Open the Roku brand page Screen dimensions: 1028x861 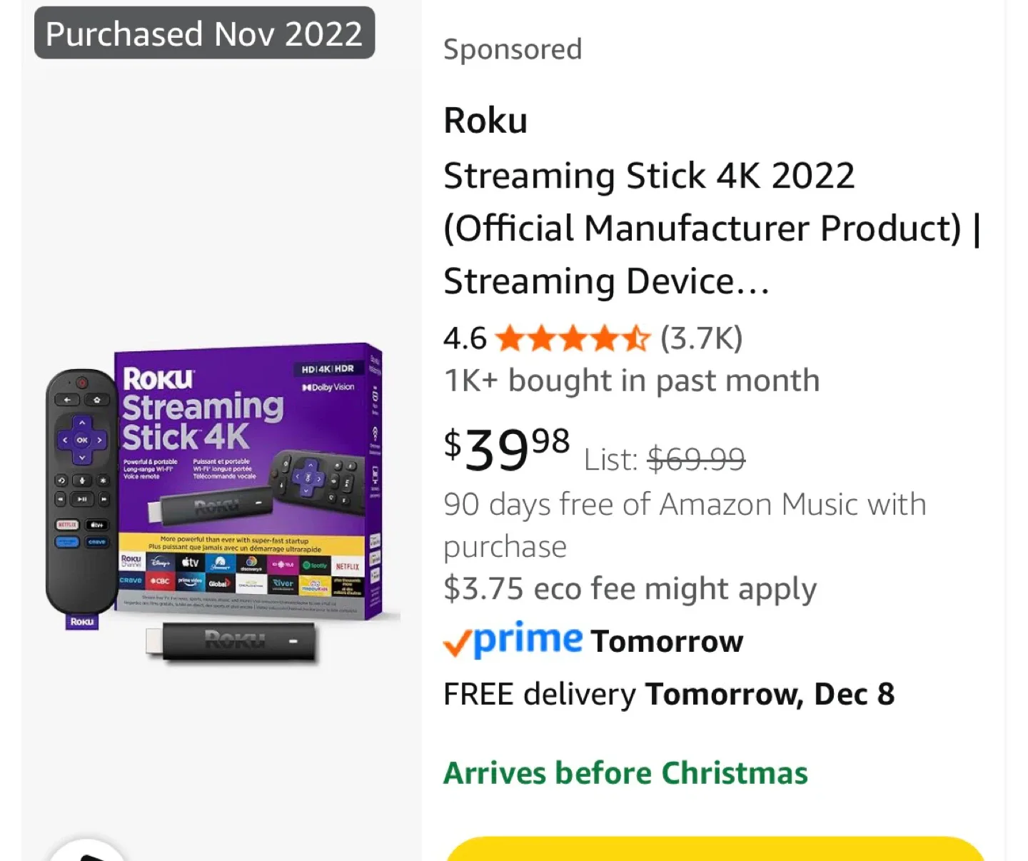pos(485,120)
